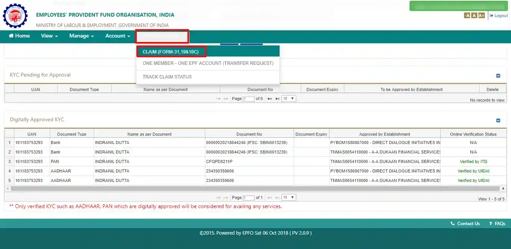
Task: Sort pending KYC table by Name as per Document
Action: pyautogui.click(x=166, y=89)
